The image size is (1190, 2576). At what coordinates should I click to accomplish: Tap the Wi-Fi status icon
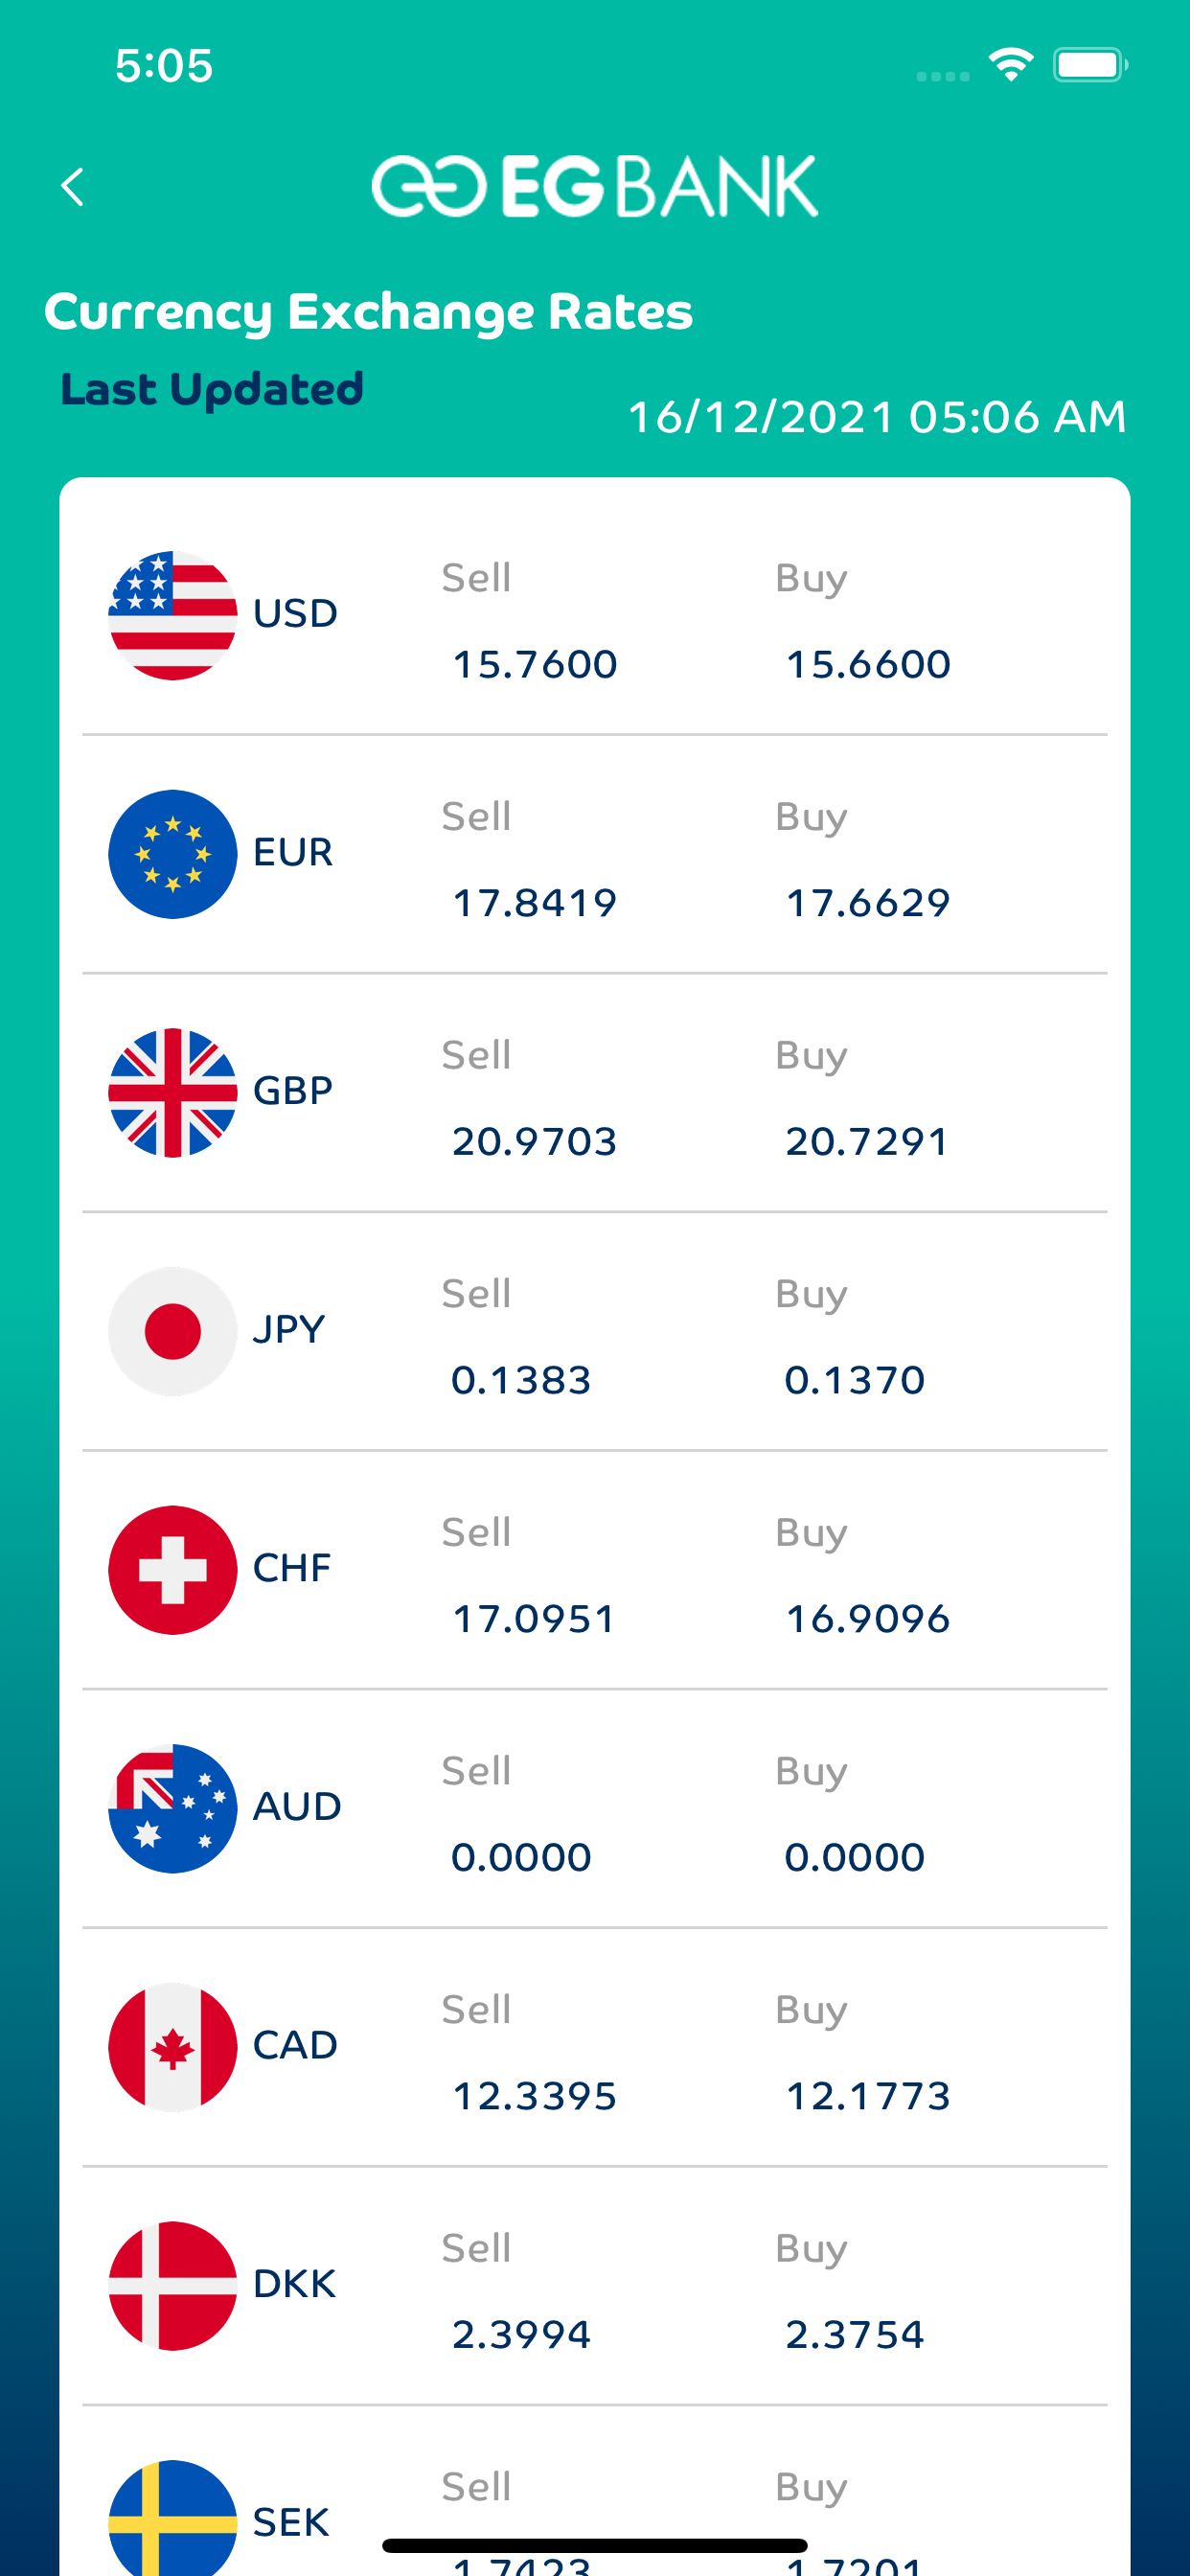pyautogui.click(x=1011, y=65)
